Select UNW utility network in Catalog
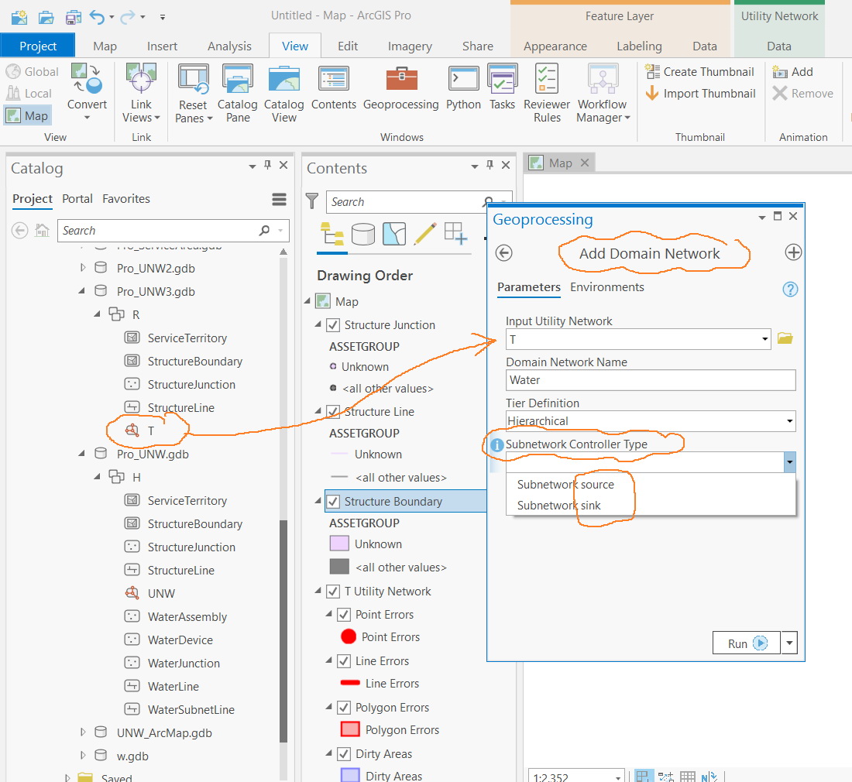This screenshot has height=782, width=852. coord(150,594)
